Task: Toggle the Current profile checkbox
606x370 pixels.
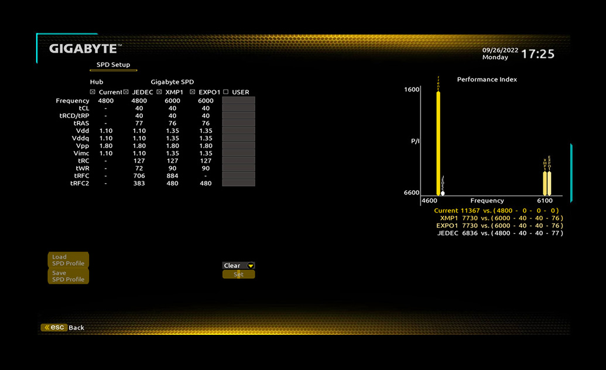Action: coord(93,92)
